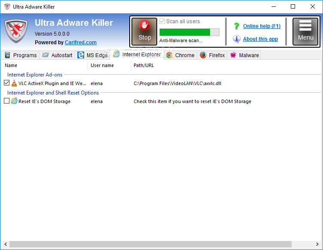Maximize the Ultra Adware Killer window
Screen dimensions: 323x250
click(x=293, y=6)
